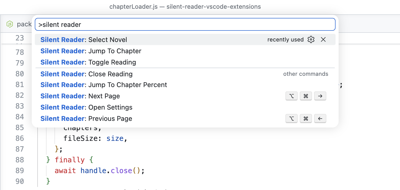Screen dimensions: 400x190
Task: Run Silent Reader: Select Novel command
Action: pos(185,39)
